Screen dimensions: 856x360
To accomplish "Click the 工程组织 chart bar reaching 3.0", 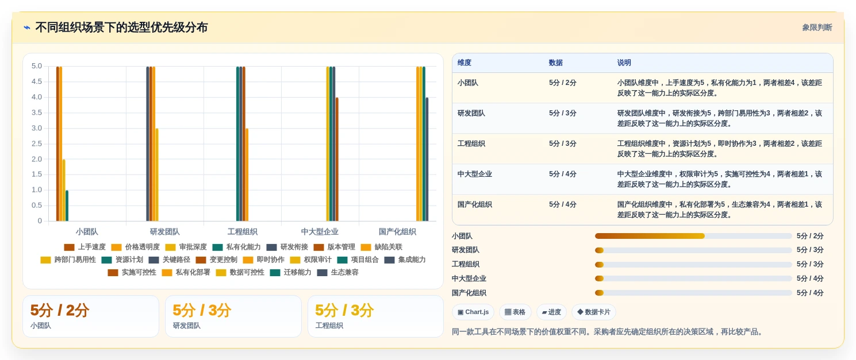I will 247,175.
